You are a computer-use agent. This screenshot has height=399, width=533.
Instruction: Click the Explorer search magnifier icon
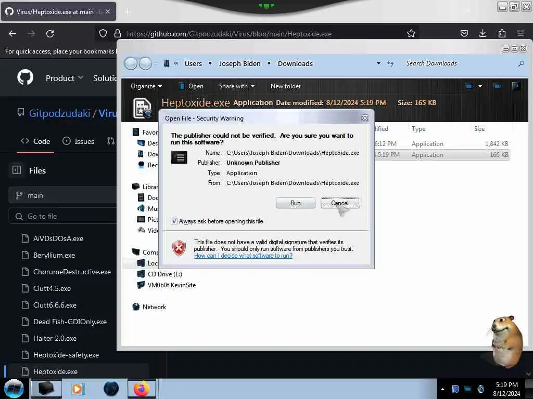(x=521, y=63)
